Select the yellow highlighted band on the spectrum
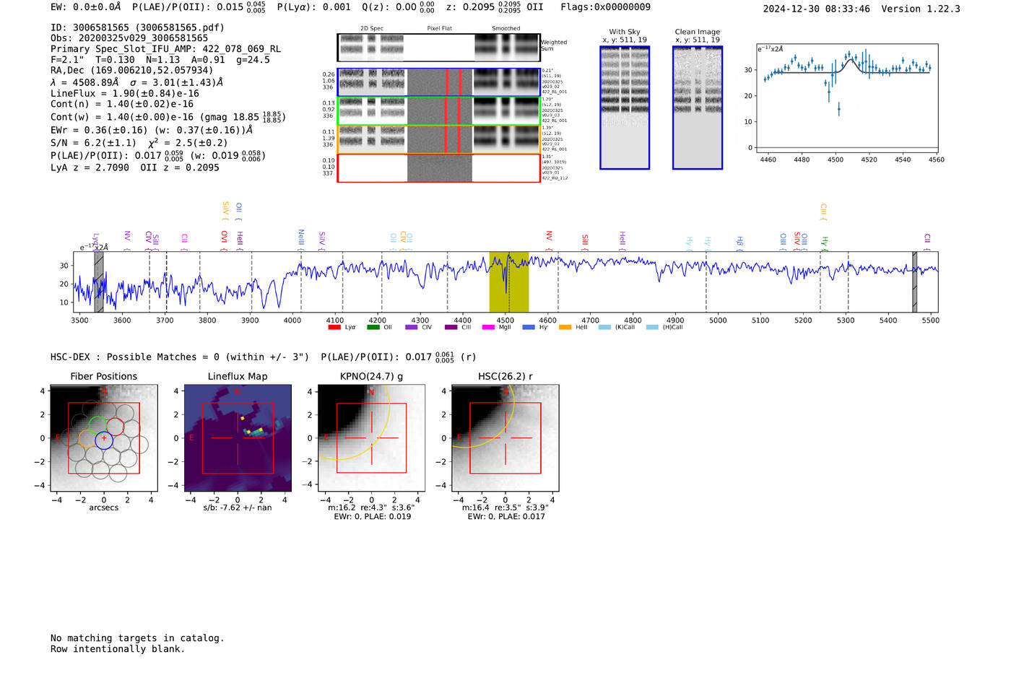This screenshot has width=1011, height=688. [x=509, y=282]
